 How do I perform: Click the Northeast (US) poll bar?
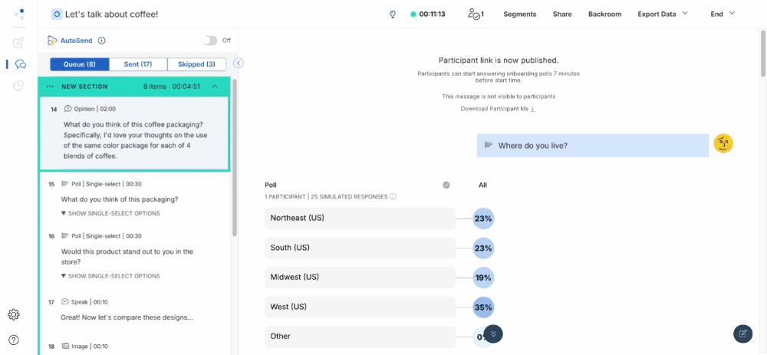[x=360, y=219]
